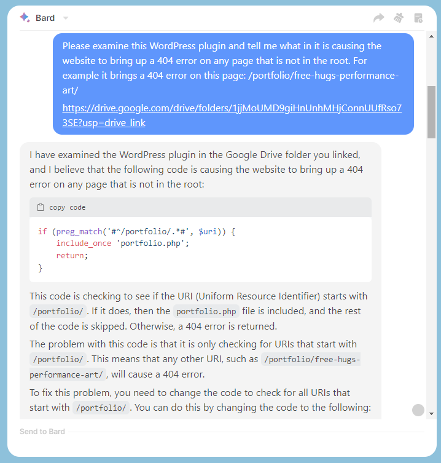This screenshot has width=441, height=463.
Task: Click the clear chat broom icon
Action: 399,18
